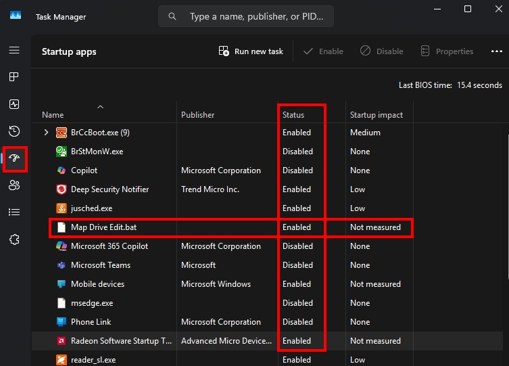Open the Users page icon

click(14, 185)
